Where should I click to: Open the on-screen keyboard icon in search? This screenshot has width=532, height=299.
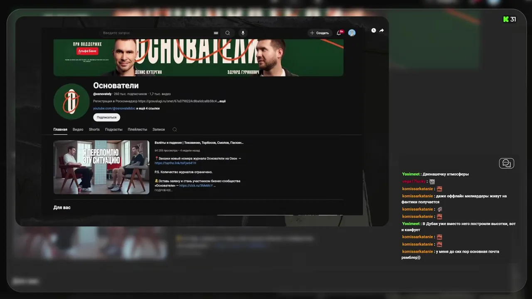click(x=216, y=33)
